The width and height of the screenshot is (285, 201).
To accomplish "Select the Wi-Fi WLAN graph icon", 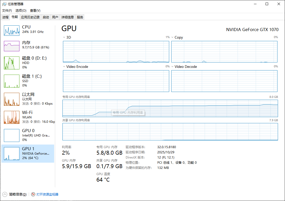I will [12, 117].
